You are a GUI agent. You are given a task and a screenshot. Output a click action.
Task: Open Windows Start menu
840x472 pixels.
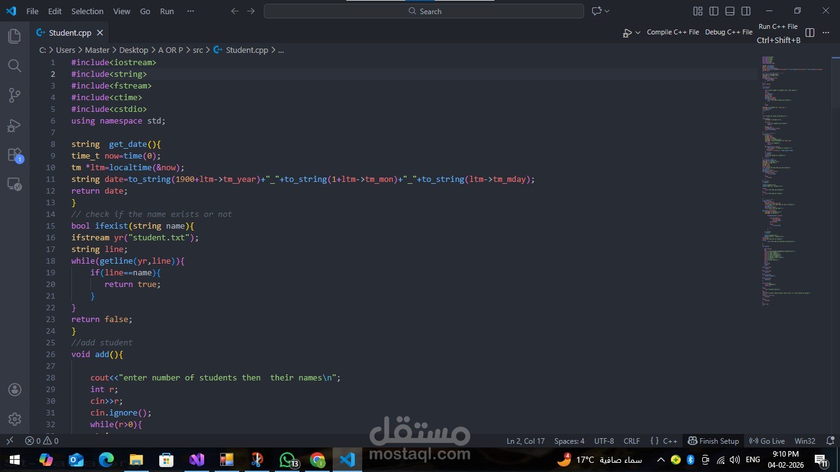tap(15, 460)
